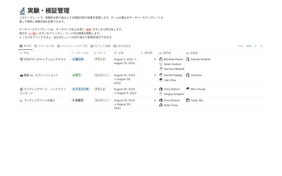The width and height of the screenshot is (282, 176).
Task: Click the people icon in the 賛同者 column header
Action: click(x=160, y=53)
